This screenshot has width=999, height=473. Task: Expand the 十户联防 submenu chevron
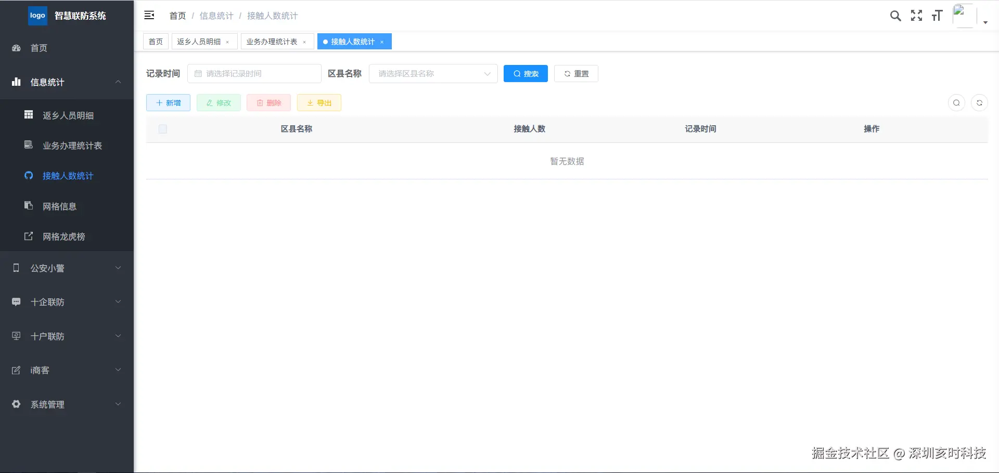click(118, 336)
